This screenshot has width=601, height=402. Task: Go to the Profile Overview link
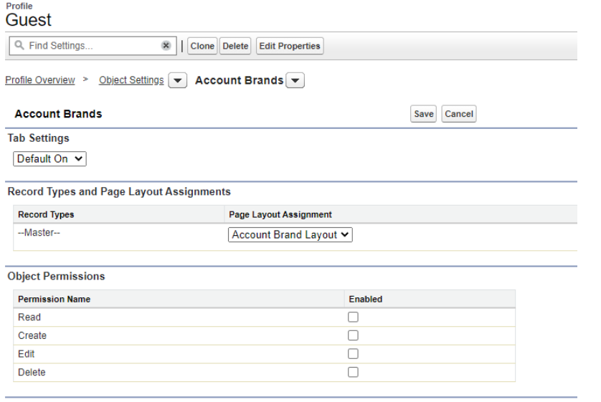40,80
